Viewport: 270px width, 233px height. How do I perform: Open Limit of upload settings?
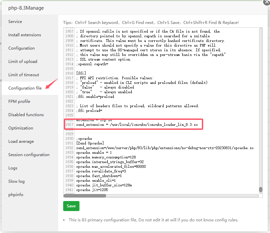pos(23,62)
